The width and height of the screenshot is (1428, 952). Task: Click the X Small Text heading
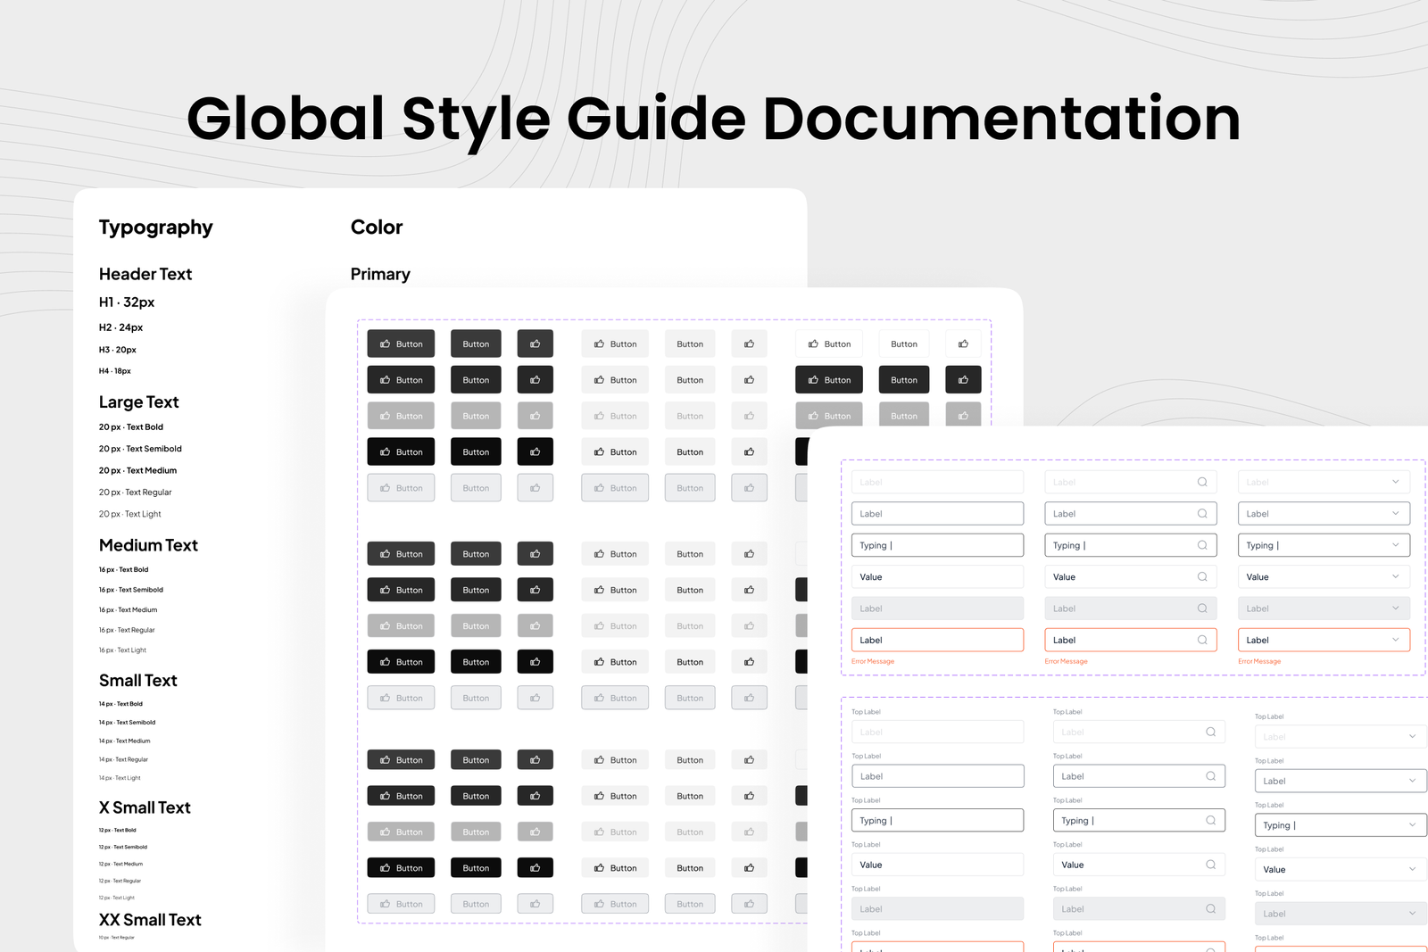[145, 807]
